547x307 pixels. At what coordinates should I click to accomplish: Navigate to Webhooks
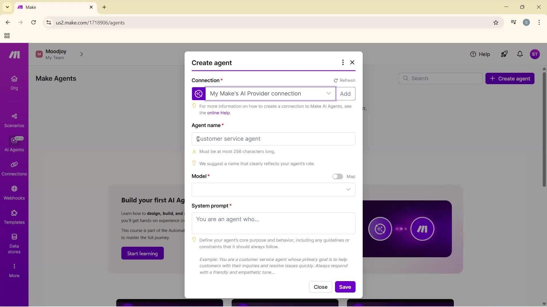point(14,193)
